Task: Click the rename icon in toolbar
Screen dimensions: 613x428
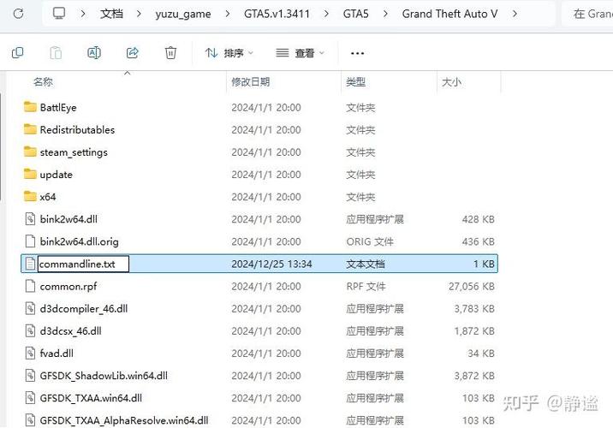Action: (94, 52)
